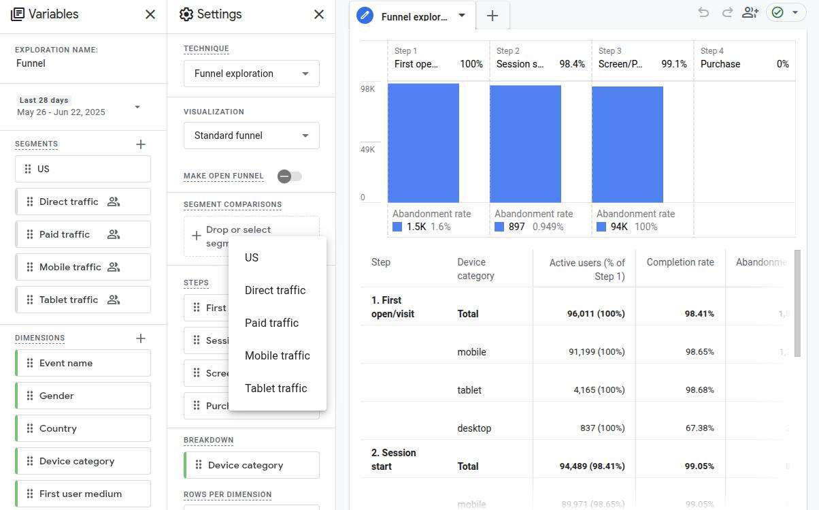This screenshot has width=819, height=510.
Task: Click drag handle of US segment
Action: 27,169
